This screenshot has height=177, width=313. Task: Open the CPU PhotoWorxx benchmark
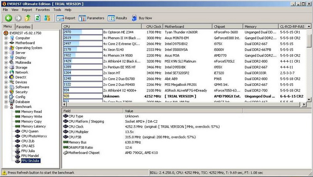(34, 136)
